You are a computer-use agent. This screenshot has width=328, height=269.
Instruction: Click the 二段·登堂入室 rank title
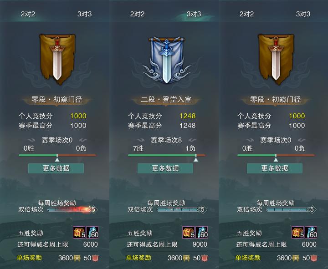click(x=166, y=100)
